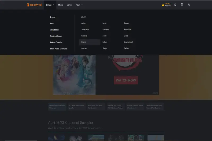Choose the Sports genre
The image size is (212, 141).
coord(126,36)
